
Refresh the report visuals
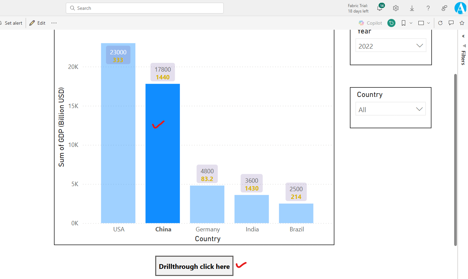coord(440,23)
